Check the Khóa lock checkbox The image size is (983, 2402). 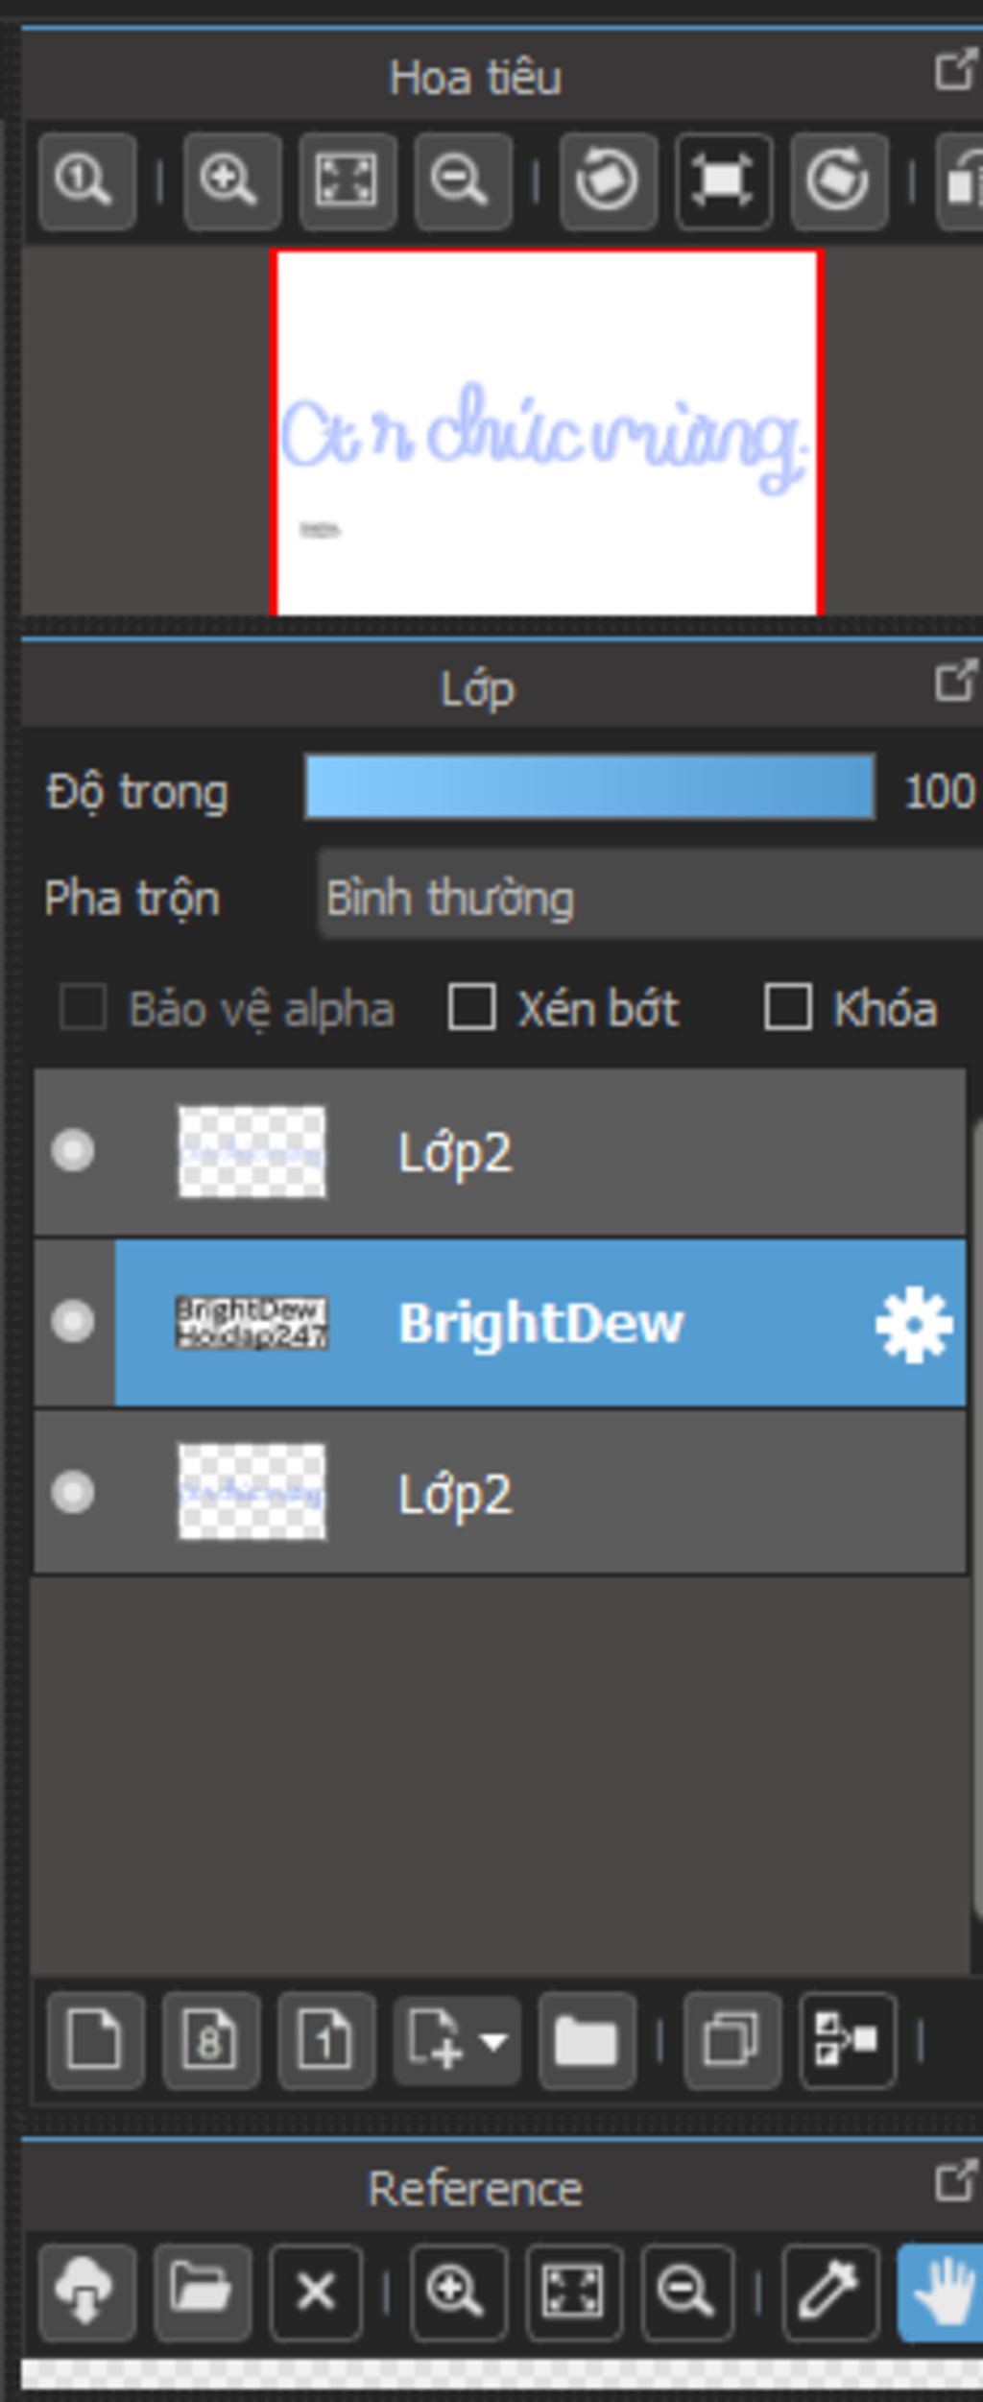[x=788, y=1008]
